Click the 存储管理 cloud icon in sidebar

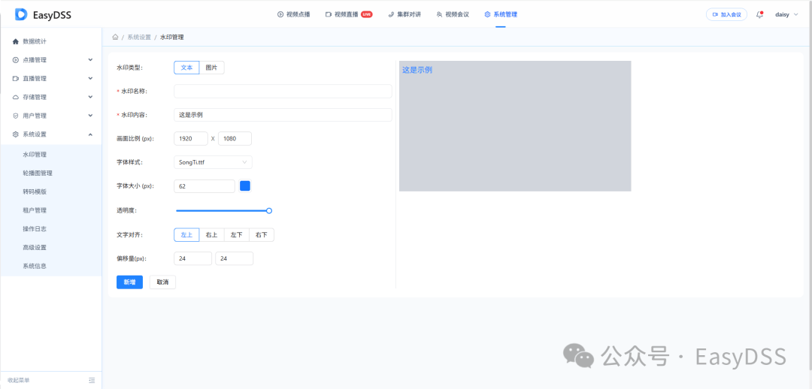[x=16, y=98]
